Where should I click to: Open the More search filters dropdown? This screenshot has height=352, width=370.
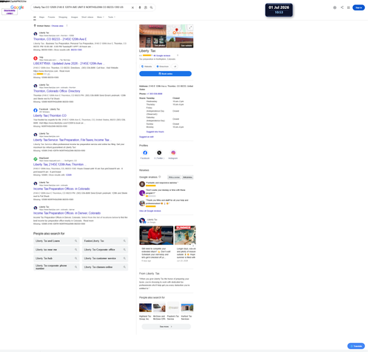coord(101,17)
